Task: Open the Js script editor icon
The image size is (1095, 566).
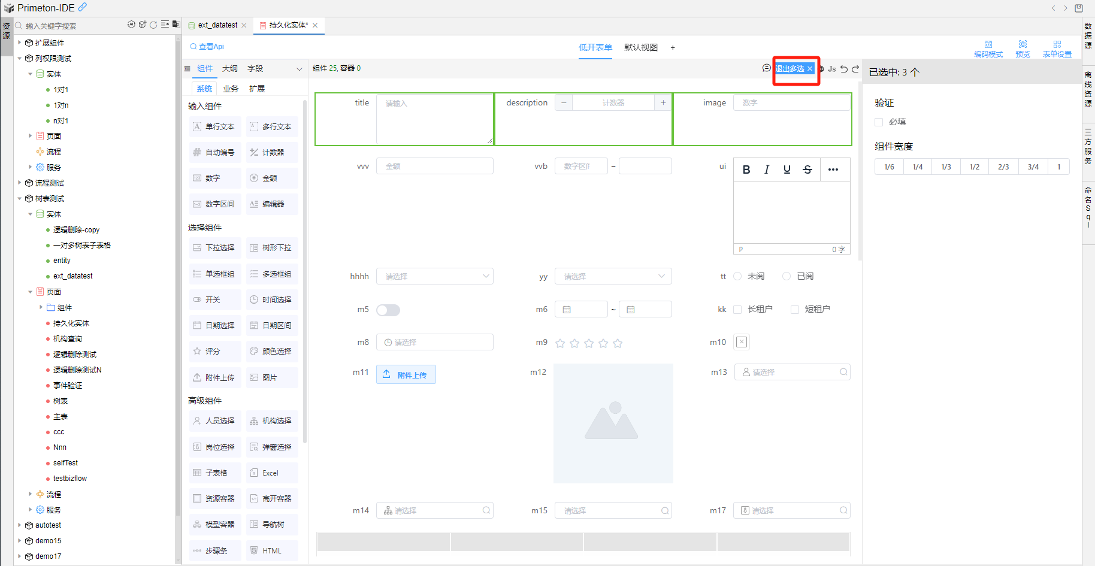Action: point(831,69)
